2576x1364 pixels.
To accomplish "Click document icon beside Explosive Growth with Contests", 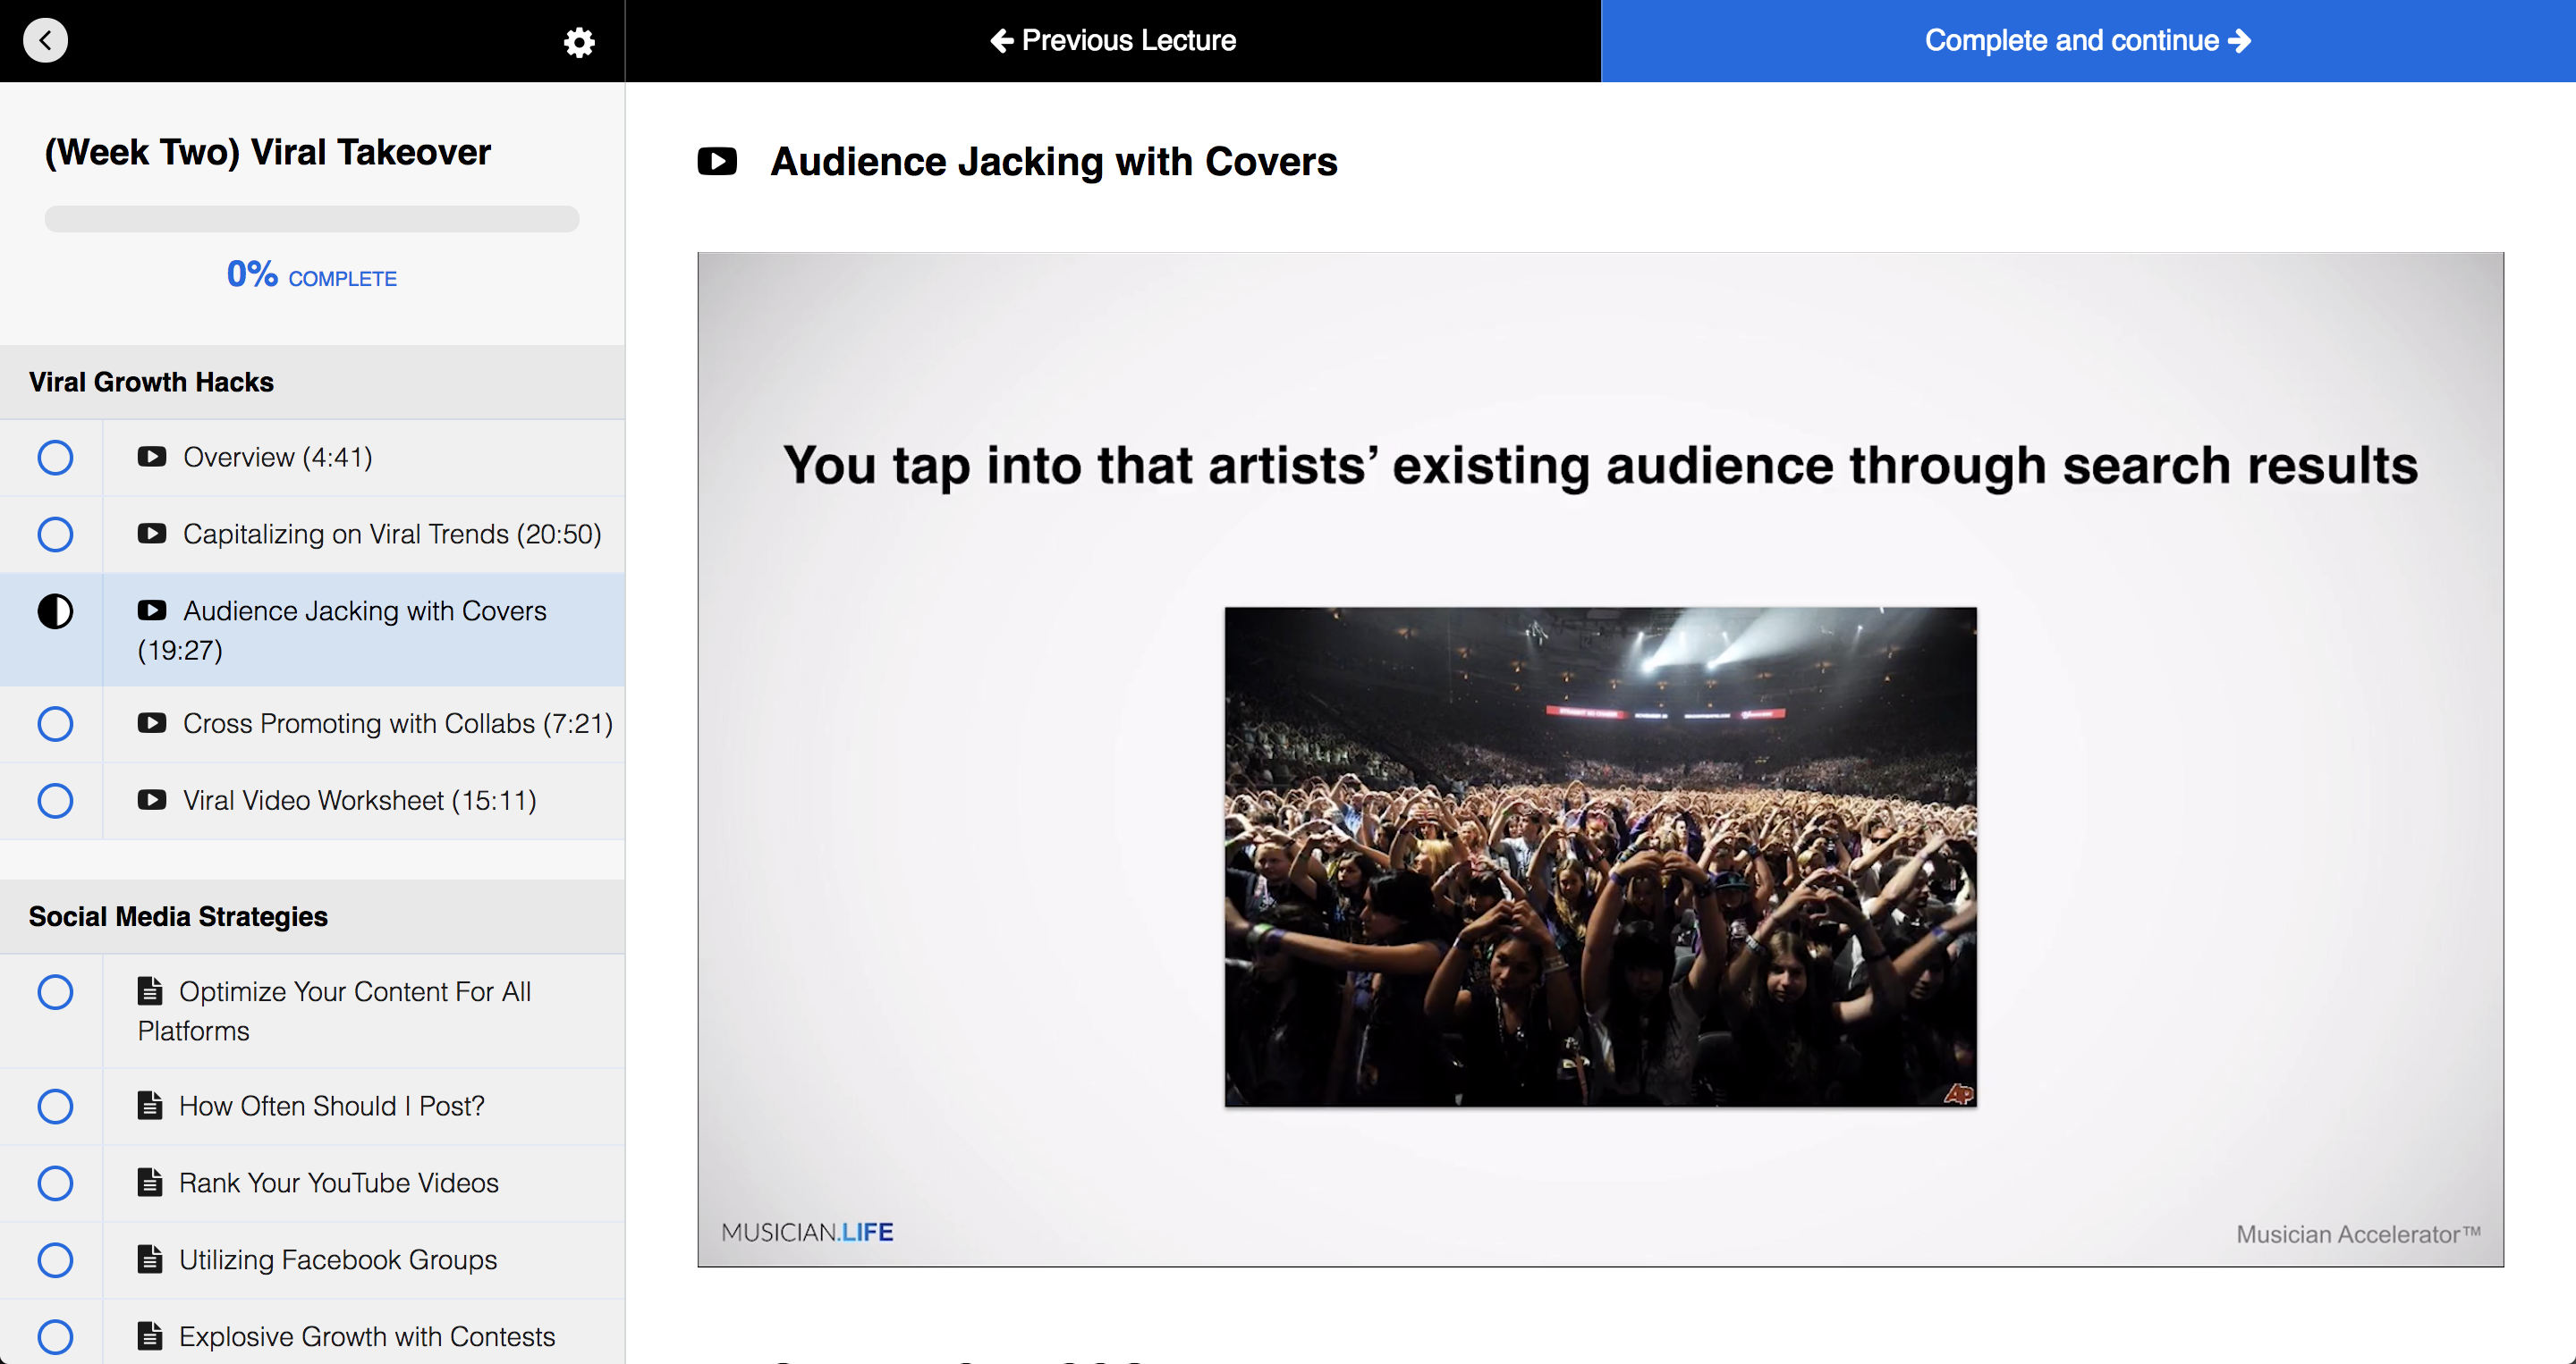I will 150,1336.
